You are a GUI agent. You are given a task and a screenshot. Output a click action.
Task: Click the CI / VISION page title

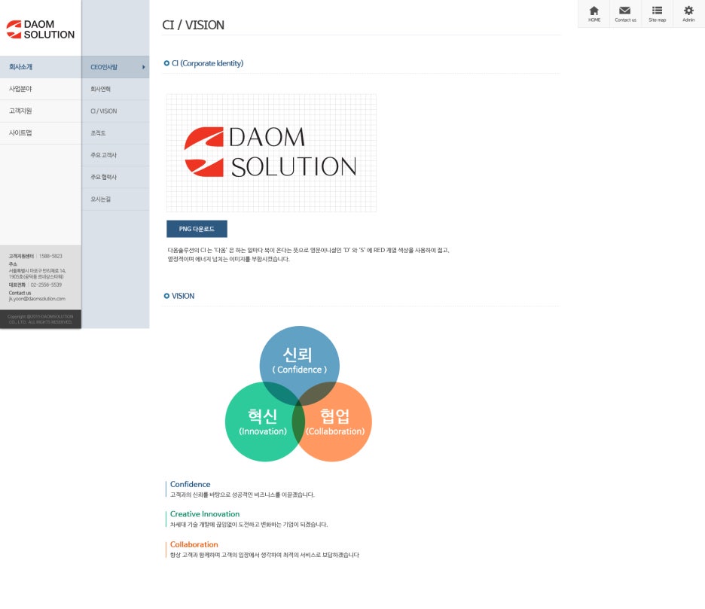pyautogui.click(x=194, y=25)
